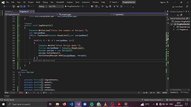Image resolution: width=191 pixels, height=107 pixels.
Task: Collapse the ProgPartOneTut project node
Action: pos(172,24)
